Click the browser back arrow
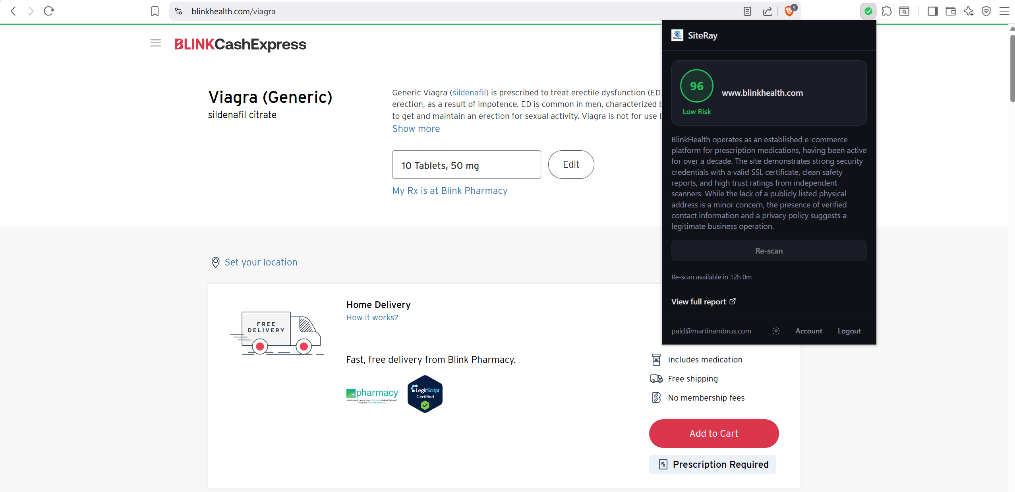1015x492 pixels. click(x=13, y=11)
